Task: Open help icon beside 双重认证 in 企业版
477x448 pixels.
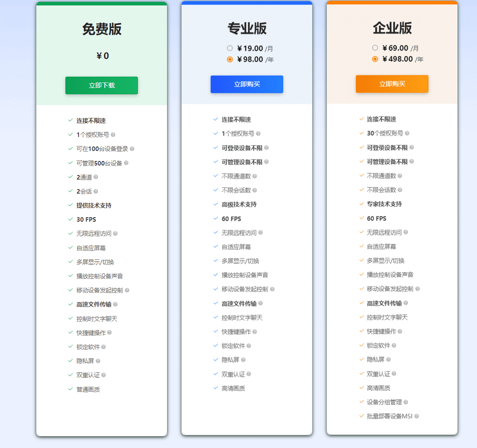Action: 394,374
